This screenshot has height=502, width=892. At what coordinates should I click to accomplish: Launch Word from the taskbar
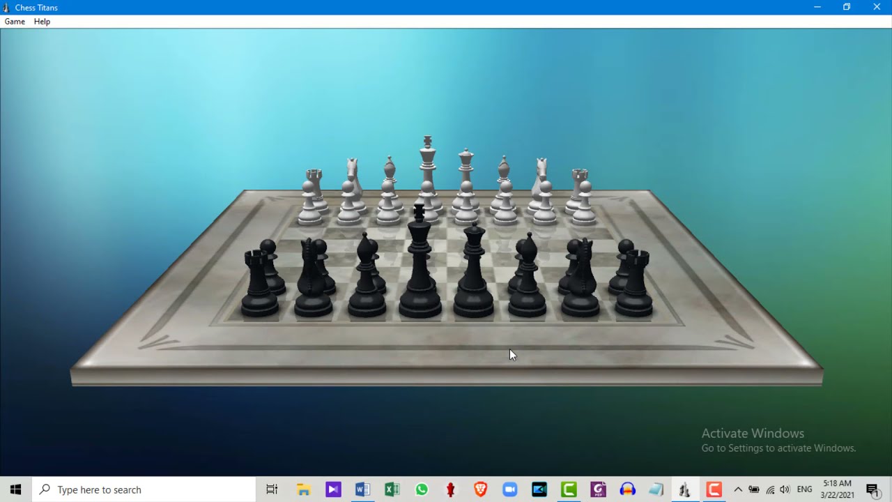coord(362,489)
